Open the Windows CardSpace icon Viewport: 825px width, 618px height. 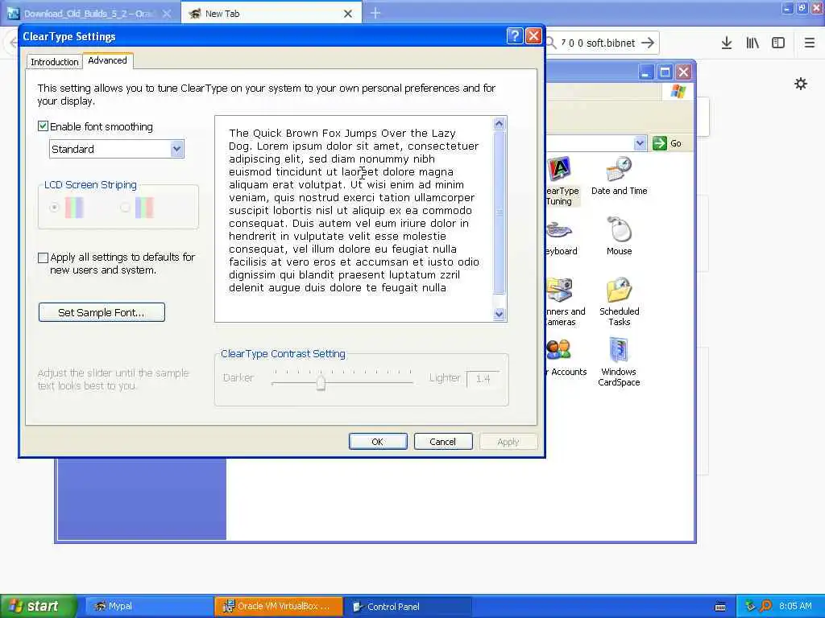[x=619, y=361]
